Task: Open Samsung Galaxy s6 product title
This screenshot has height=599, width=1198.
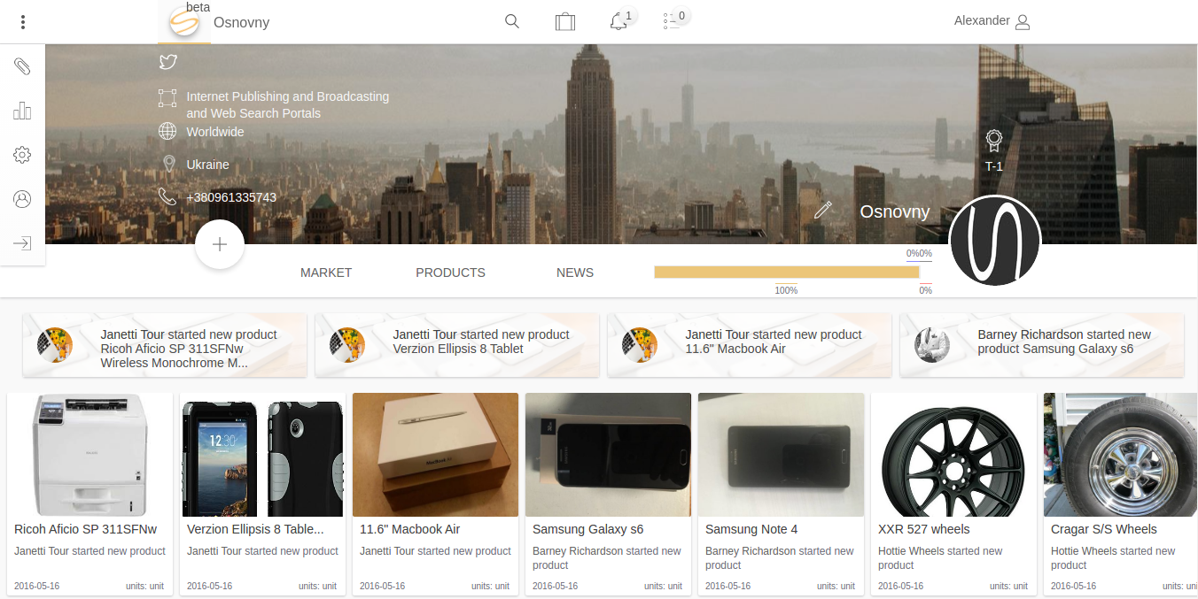Action: click(x=587, y=529)
